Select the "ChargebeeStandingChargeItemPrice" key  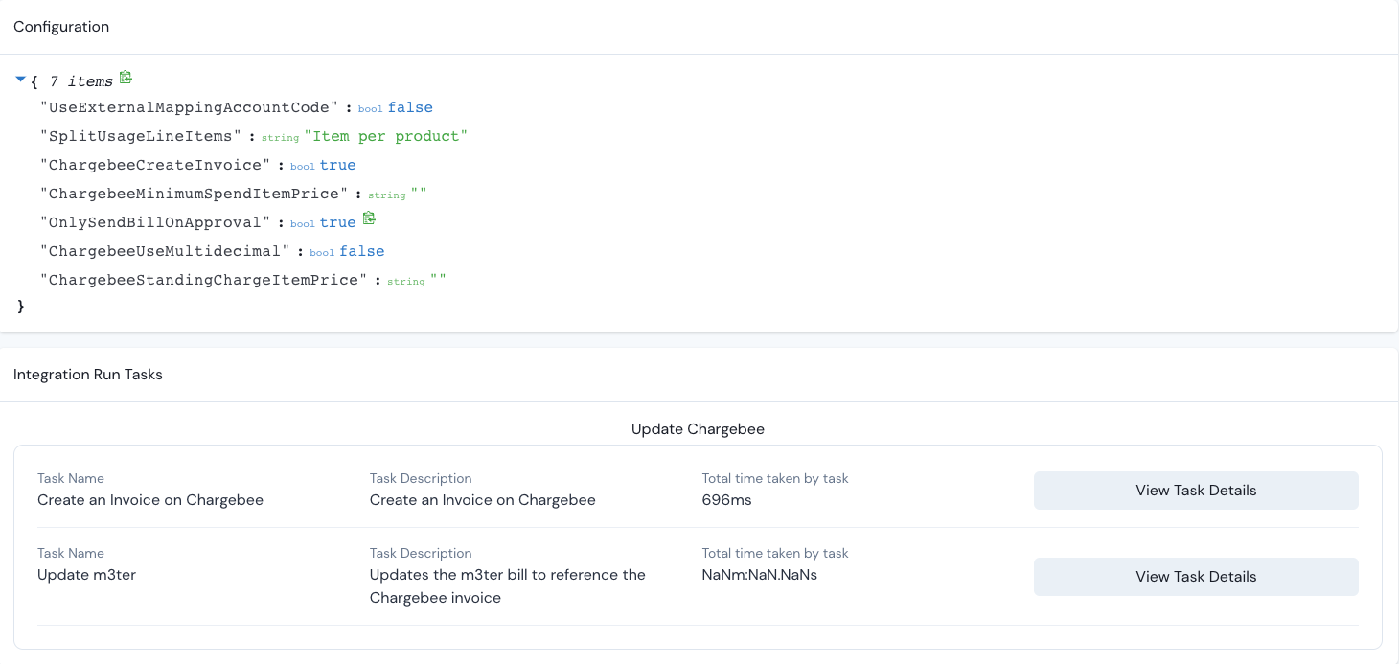204,280
